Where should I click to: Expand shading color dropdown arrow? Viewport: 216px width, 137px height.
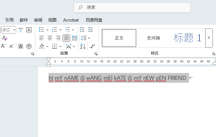47,47
